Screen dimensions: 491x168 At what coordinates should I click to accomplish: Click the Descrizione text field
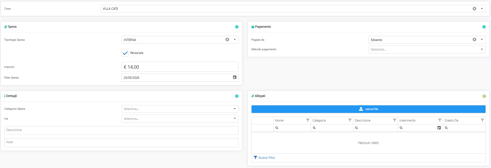point(121,130)
